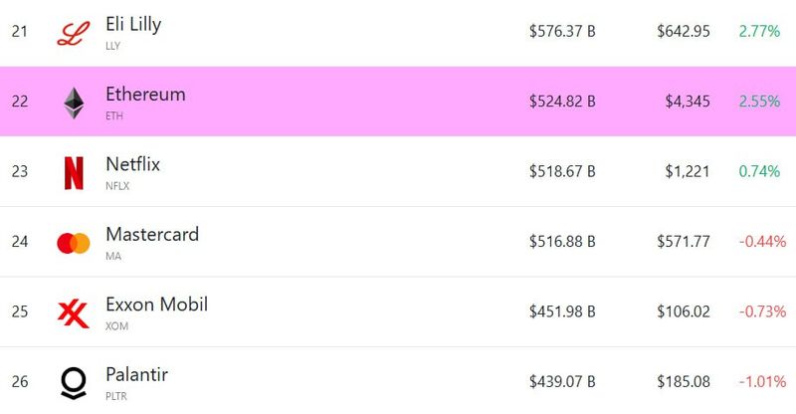Click the Ethereum diamond logo
Screen dimensions: 796x414
pos(74,103)
